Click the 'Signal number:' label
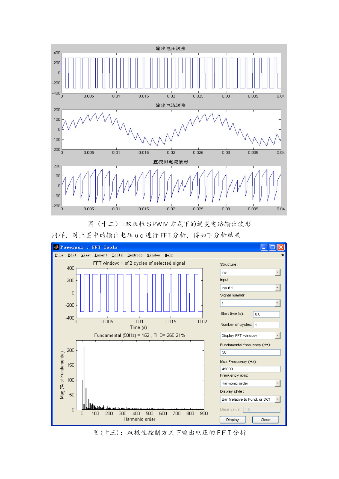This screenshot has width=339, height=479. 233,295
